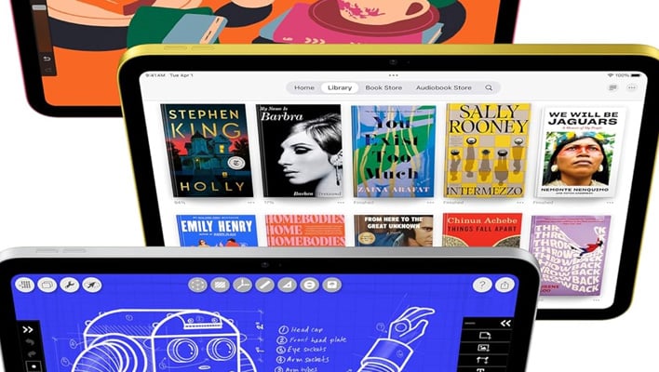Tap the share icon in blueprint app
Image resolution: width=659 pixels, height=372 pixels.
[505, 285]
